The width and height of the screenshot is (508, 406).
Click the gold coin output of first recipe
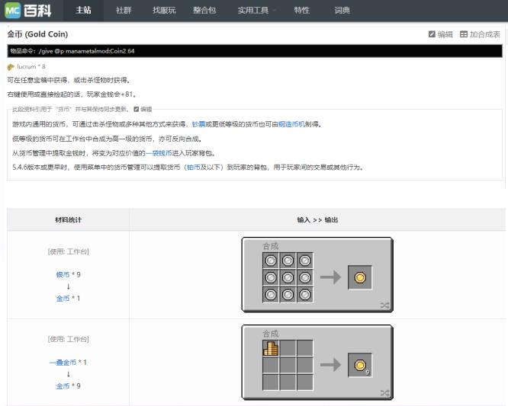pos(360,277)
